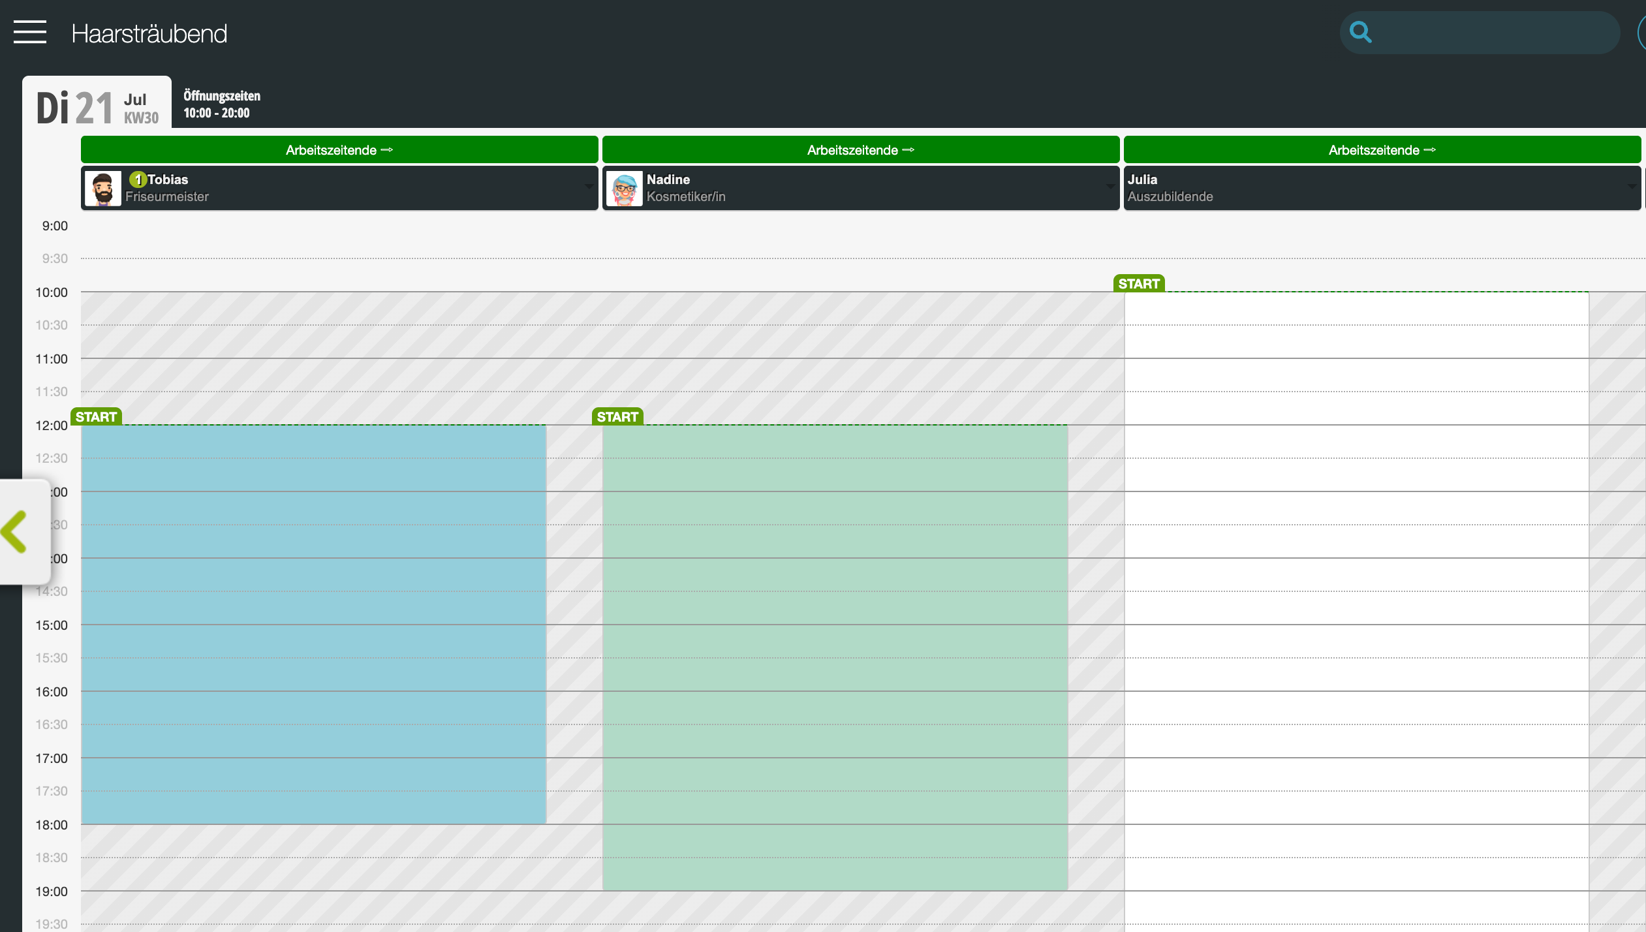The width and height of the screenshot is (1646, 932).
Task: Click inside the search input field
Action: [x=1495, y=33]
